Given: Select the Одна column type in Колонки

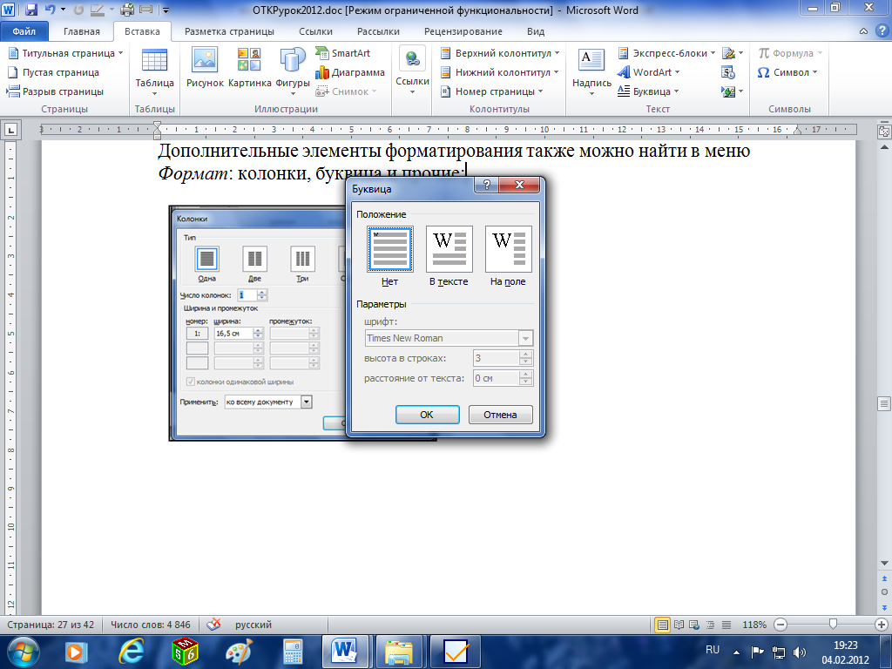Looking at the screenshot, I should 207,259.
